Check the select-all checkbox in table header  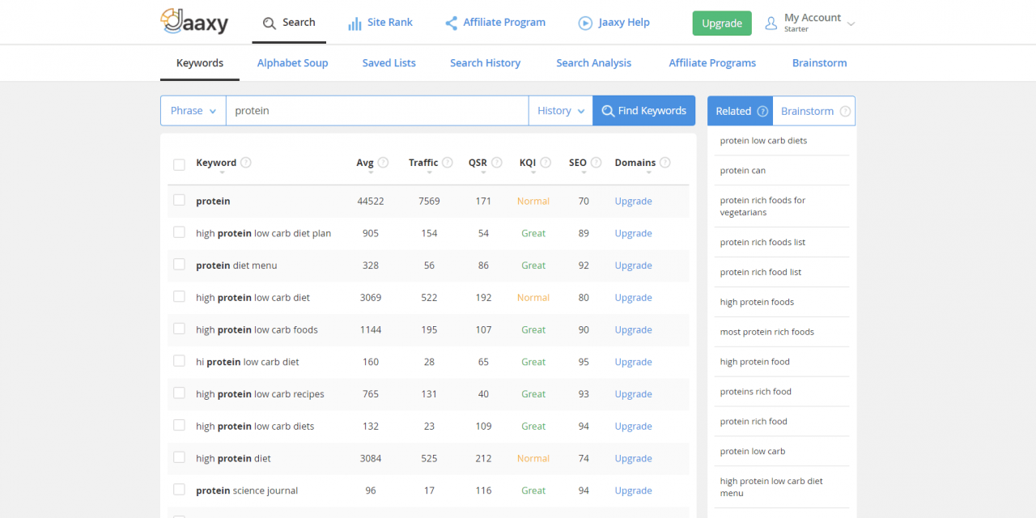[x=179, y=164]
